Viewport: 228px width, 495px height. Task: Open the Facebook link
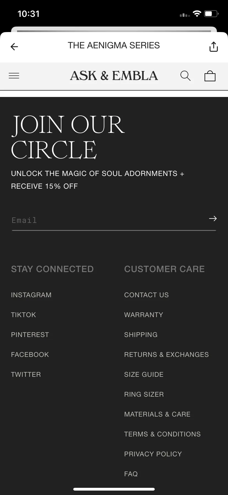[x=30, y=355]
